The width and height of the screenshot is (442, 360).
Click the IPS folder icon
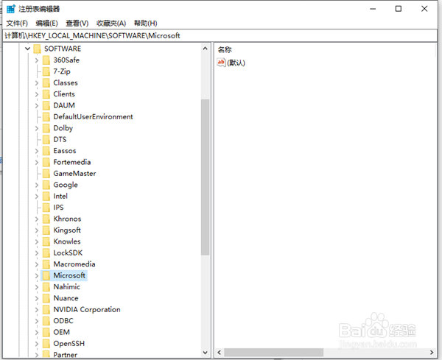pyautogui.click(x=46, y=208)
